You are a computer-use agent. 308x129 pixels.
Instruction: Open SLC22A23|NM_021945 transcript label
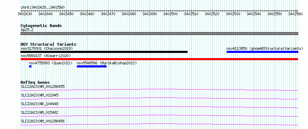pyautogui.click(x=39, y=95)
